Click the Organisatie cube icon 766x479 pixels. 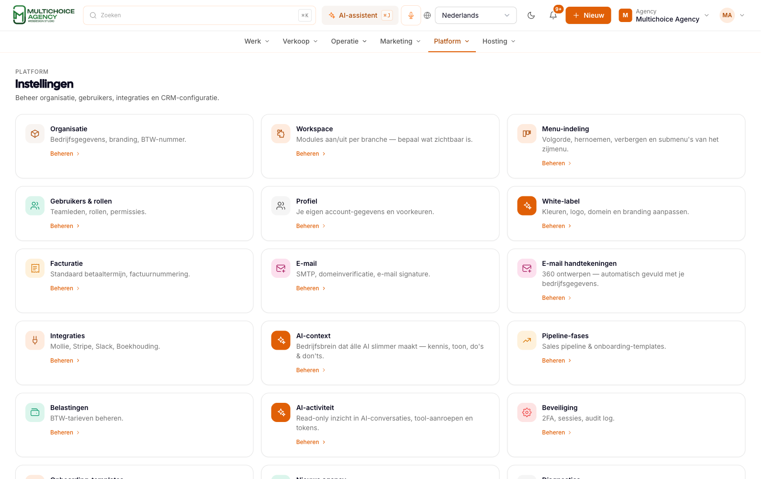[35, 134]
